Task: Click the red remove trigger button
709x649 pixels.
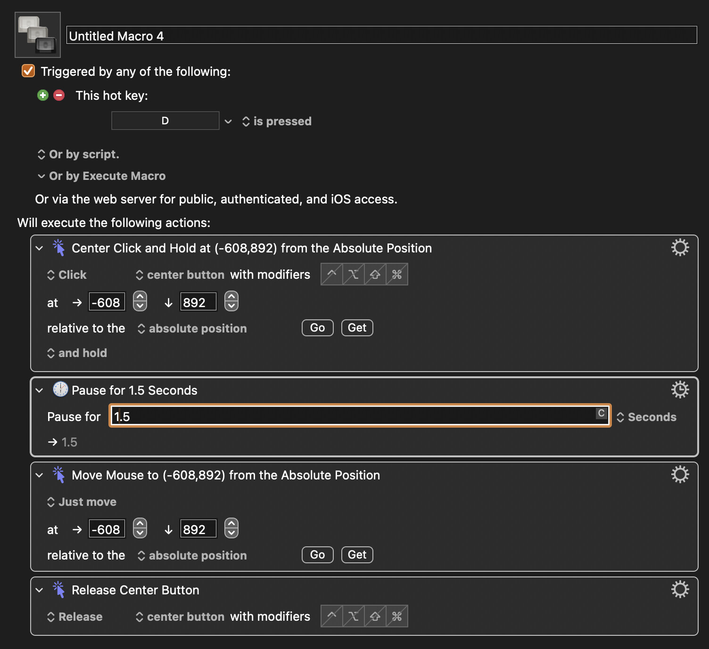Action: (x=59, y=96)
